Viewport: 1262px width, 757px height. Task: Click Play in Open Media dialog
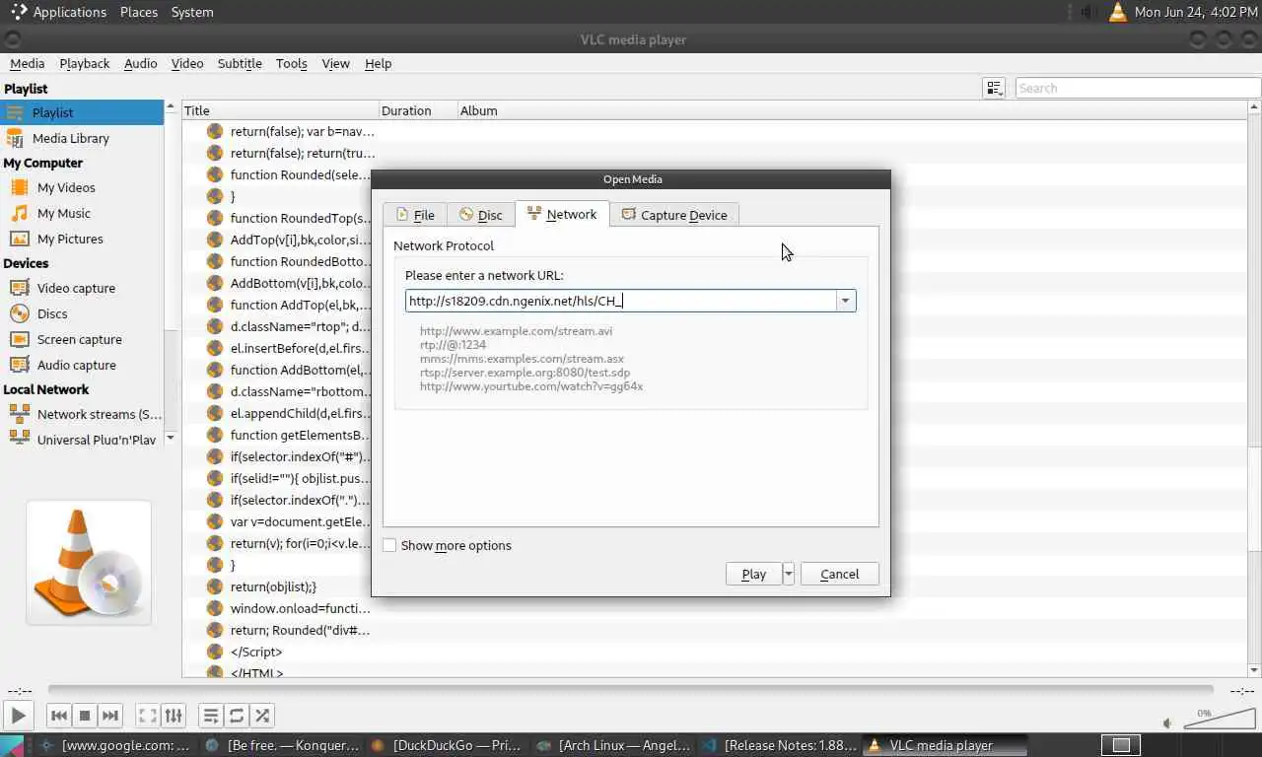pyautogui.click(x=753, y=574)
